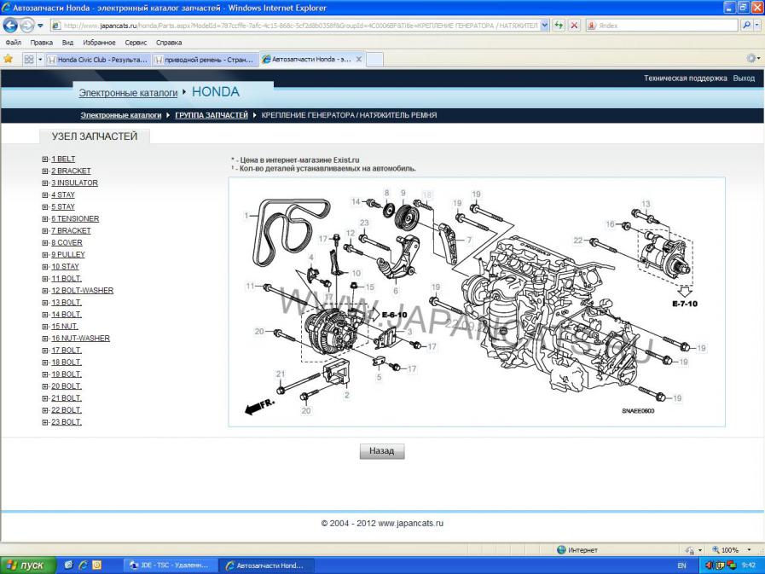Image resolution: width=765 pixels, height=574 pixels.
Task: Open the Сервис menu
Action: coord(136,43)
